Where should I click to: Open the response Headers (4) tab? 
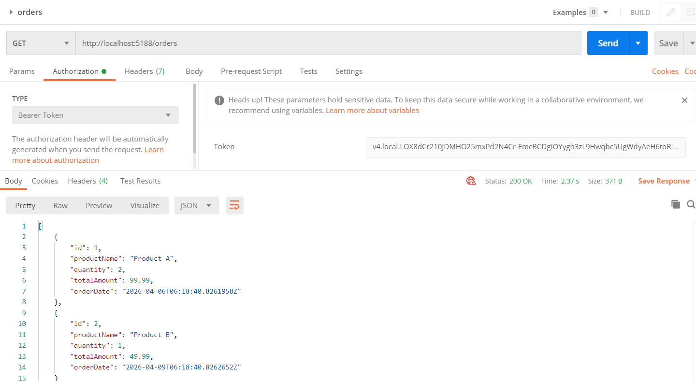(x=87, y=181)
